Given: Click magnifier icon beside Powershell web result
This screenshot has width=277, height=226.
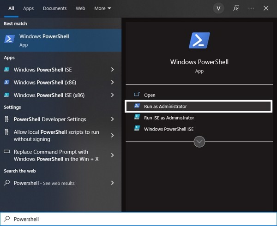Looking at the screenshot, I should click(7, 183).
